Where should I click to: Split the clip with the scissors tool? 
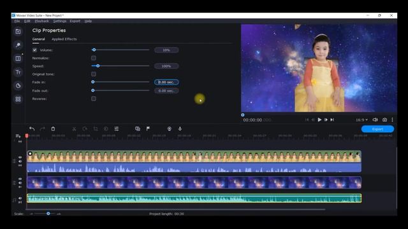[x=74, y=128]
